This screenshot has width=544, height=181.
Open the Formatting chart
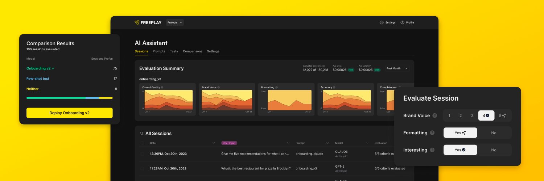click(x=287, y=100)
